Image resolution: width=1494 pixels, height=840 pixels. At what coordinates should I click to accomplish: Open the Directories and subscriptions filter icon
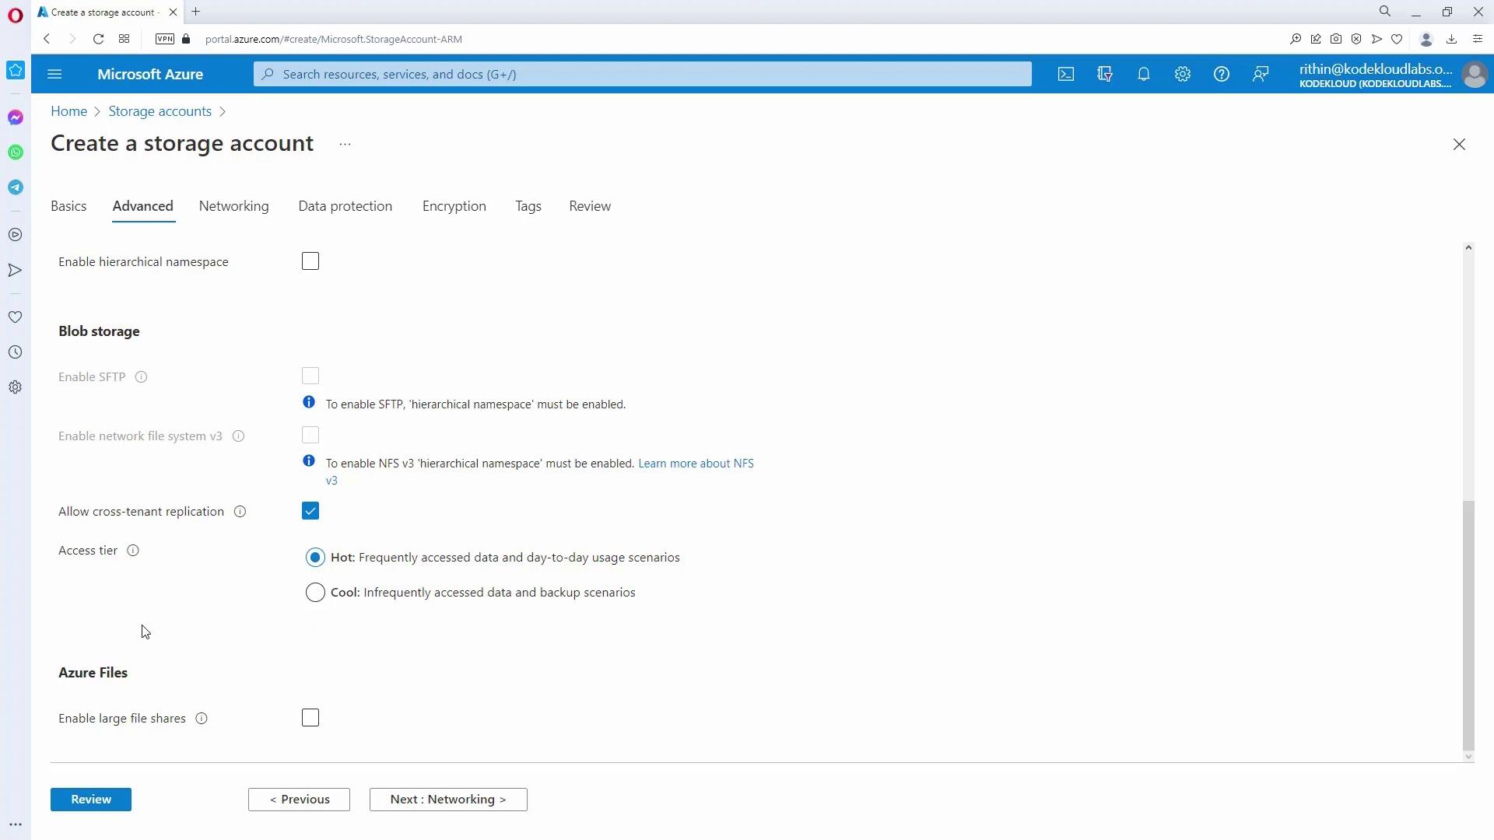click(1105, 74)
